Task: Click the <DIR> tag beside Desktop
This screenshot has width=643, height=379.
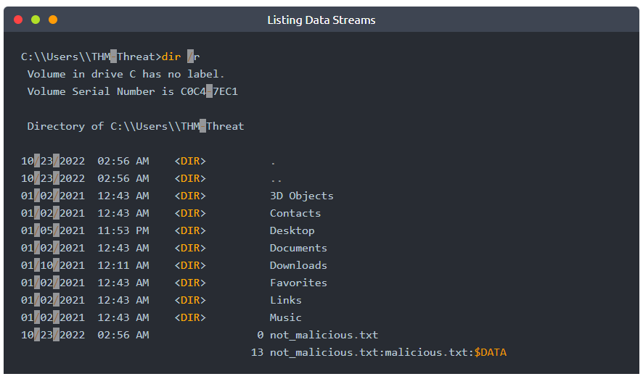Action: point(190,231)
